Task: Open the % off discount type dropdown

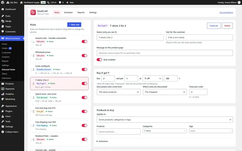Action: tap(153, 79)
